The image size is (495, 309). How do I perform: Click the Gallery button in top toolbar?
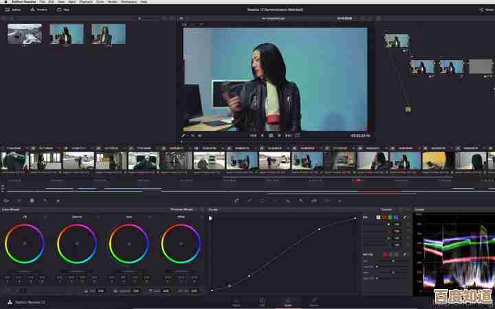click(x=13, y=10)
